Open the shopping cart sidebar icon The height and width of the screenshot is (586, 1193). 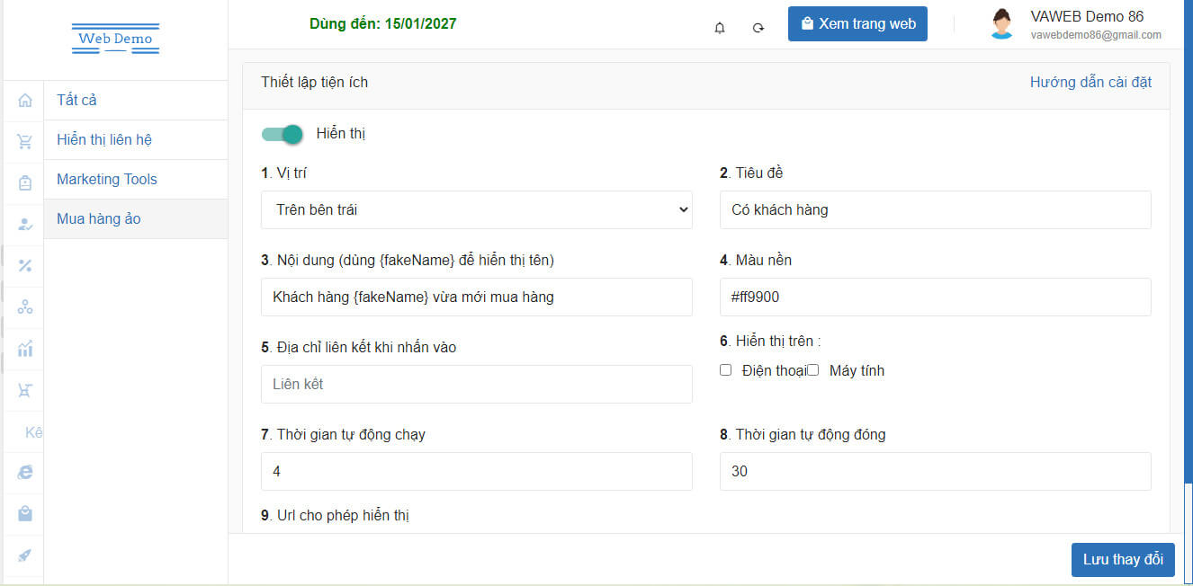25,141
